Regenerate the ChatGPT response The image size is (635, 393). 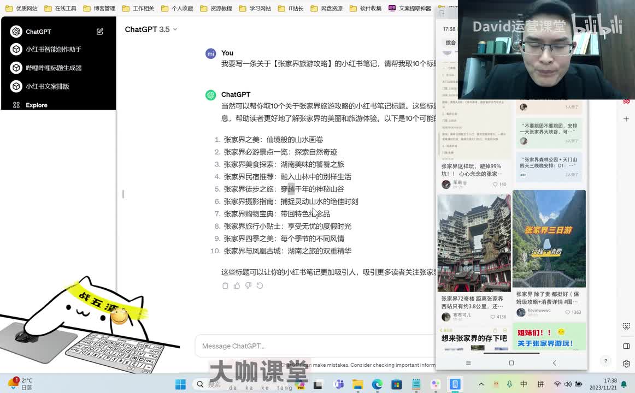point(260,285)
